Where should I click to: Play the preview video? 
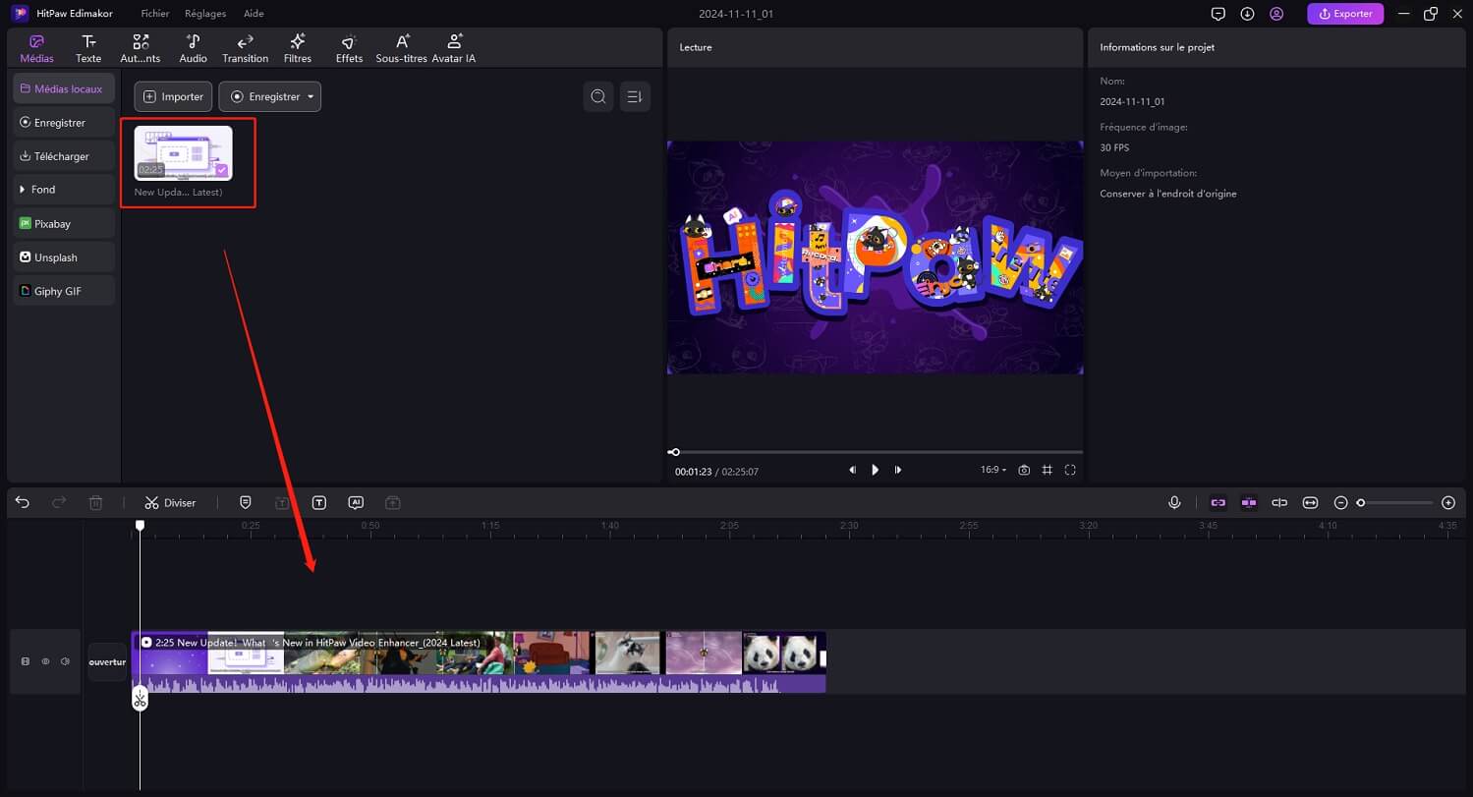pos(875,471)
